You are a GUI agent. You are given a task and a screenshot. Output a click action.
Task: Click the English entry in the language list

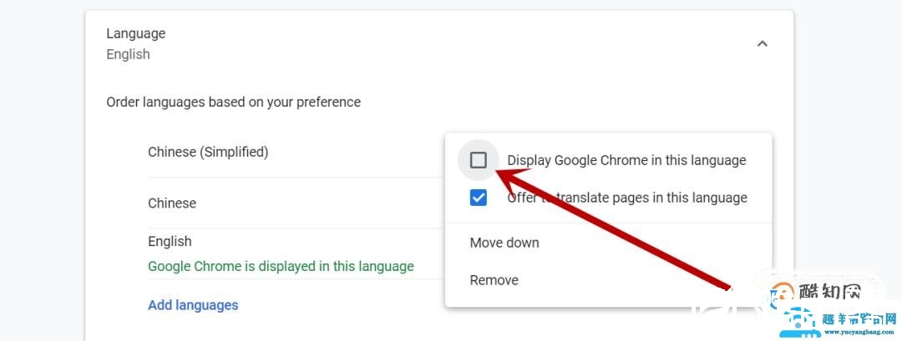point(170,241)
